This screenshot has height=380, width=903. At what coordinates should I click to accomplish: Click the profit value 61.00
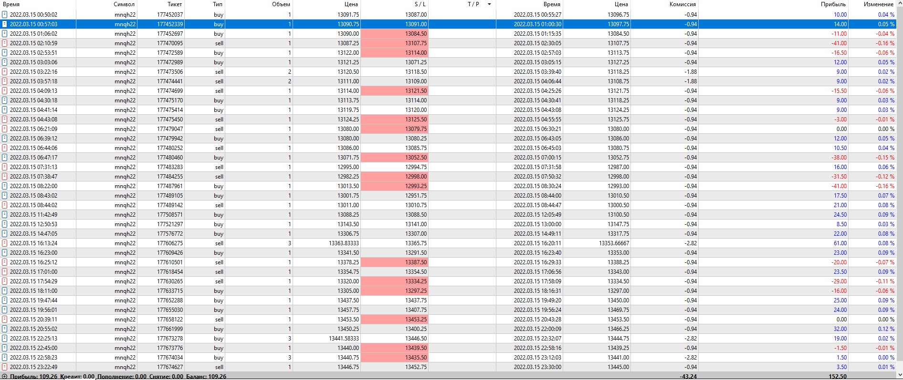click(x=840, y=243)
